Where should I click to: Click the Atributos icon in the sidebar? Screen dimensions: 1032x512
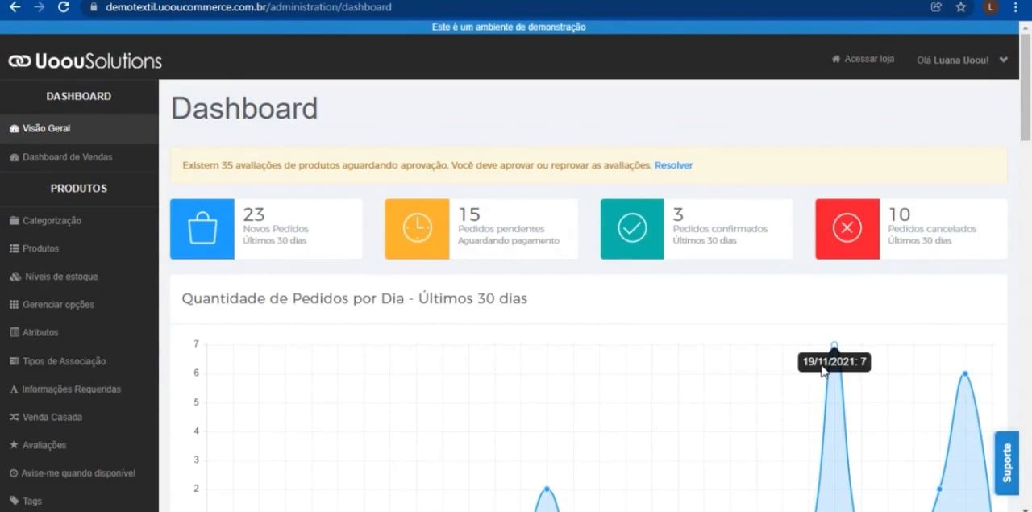[x=14, y=332]
